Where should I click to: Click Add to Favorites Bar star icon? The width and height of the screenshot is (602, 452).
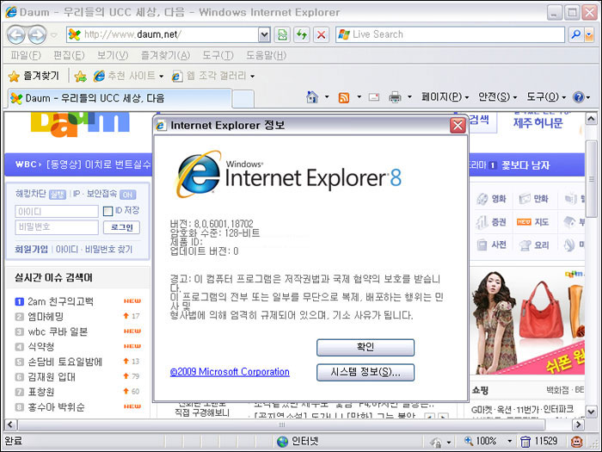point(80,76)
